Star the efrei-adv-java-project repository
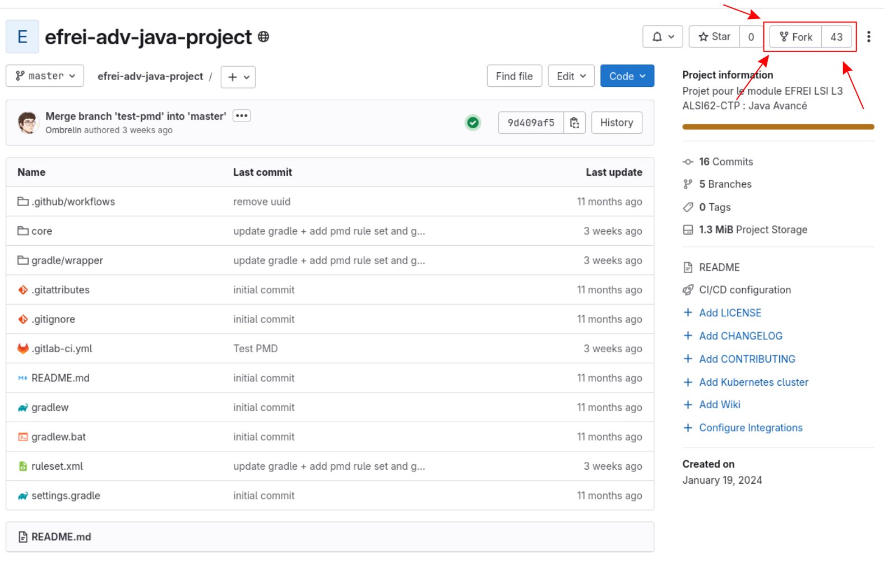884x570 pixels. [x=714, y=37]
